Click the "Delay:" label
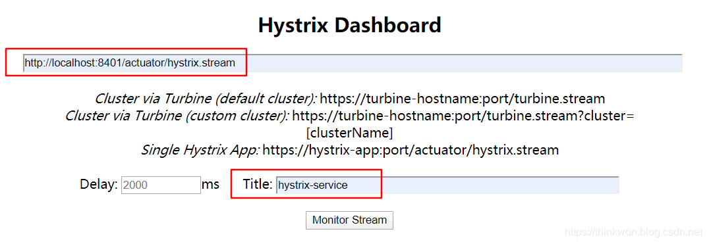Image resolution: width=709 pixels, height=244 pixels. pyautogui.click(x=99, y=184)
